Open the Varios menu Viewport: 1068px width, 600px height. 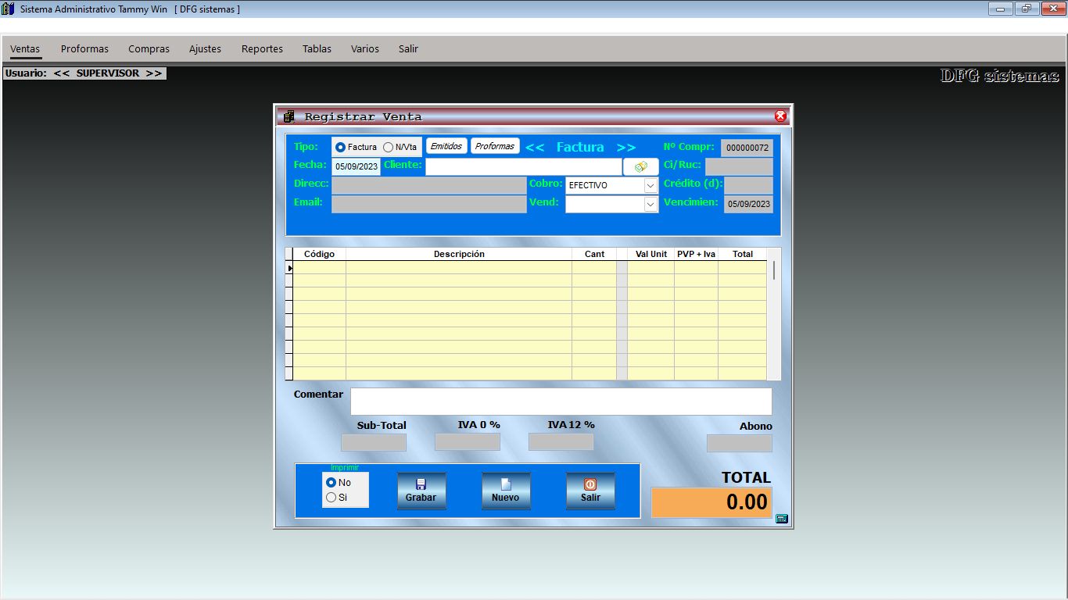(364, 48)
